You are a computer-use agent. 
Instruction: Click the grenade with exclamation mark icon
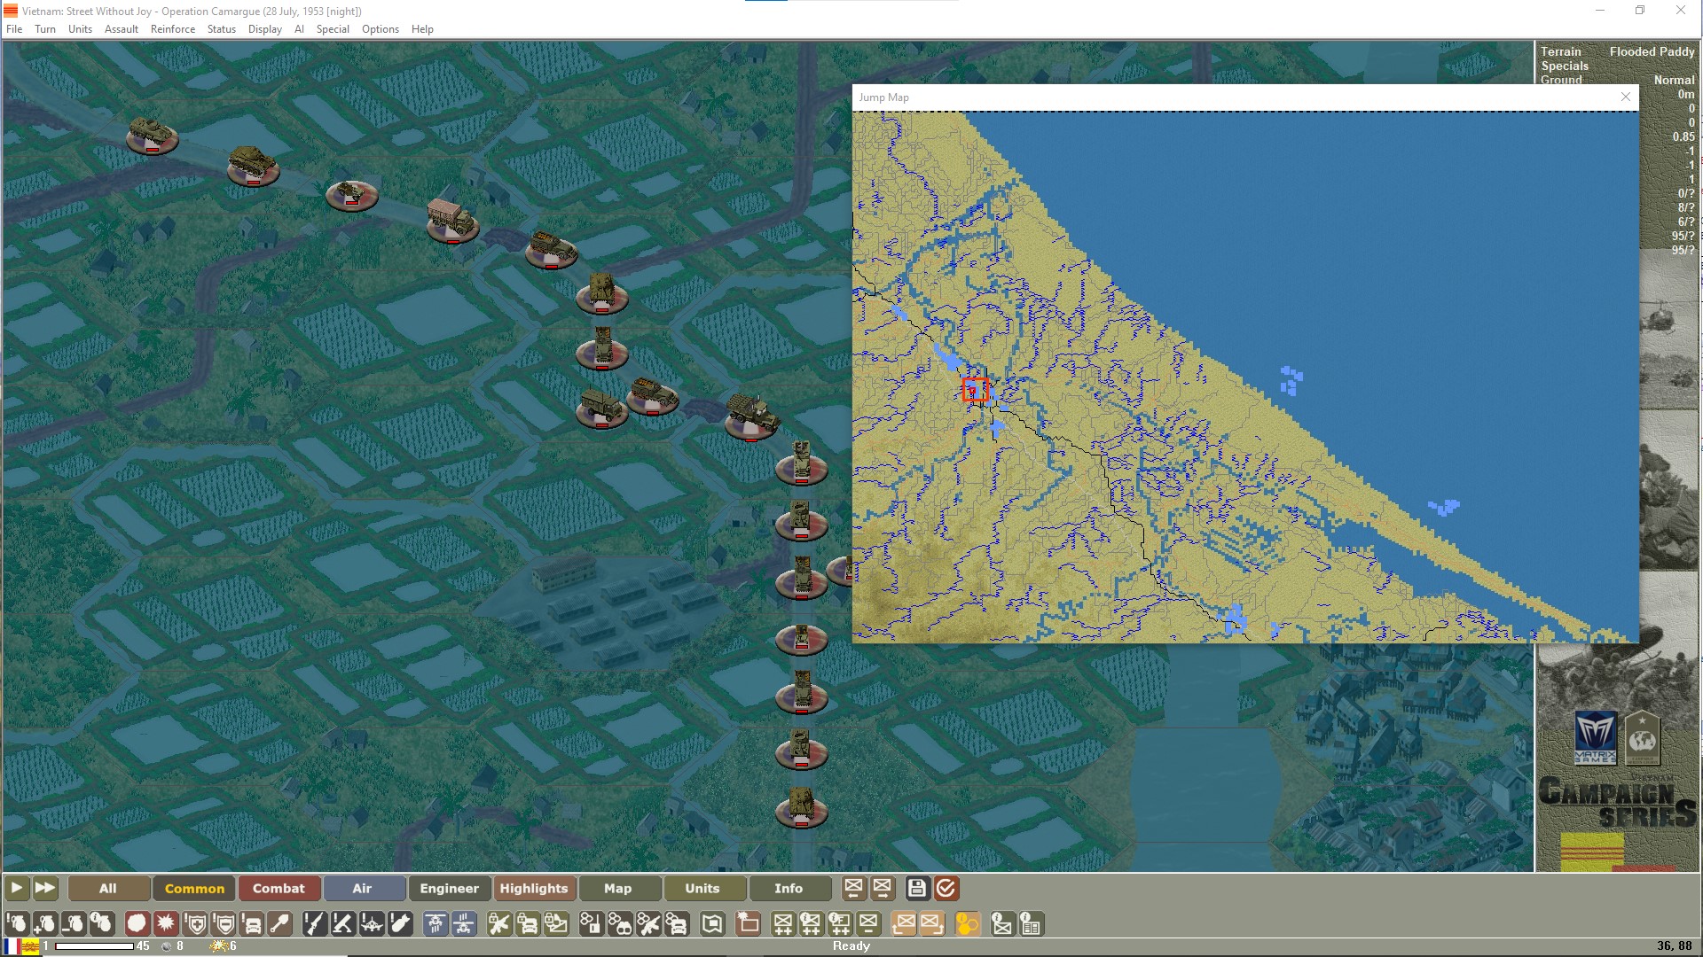(x=17, y=924)
